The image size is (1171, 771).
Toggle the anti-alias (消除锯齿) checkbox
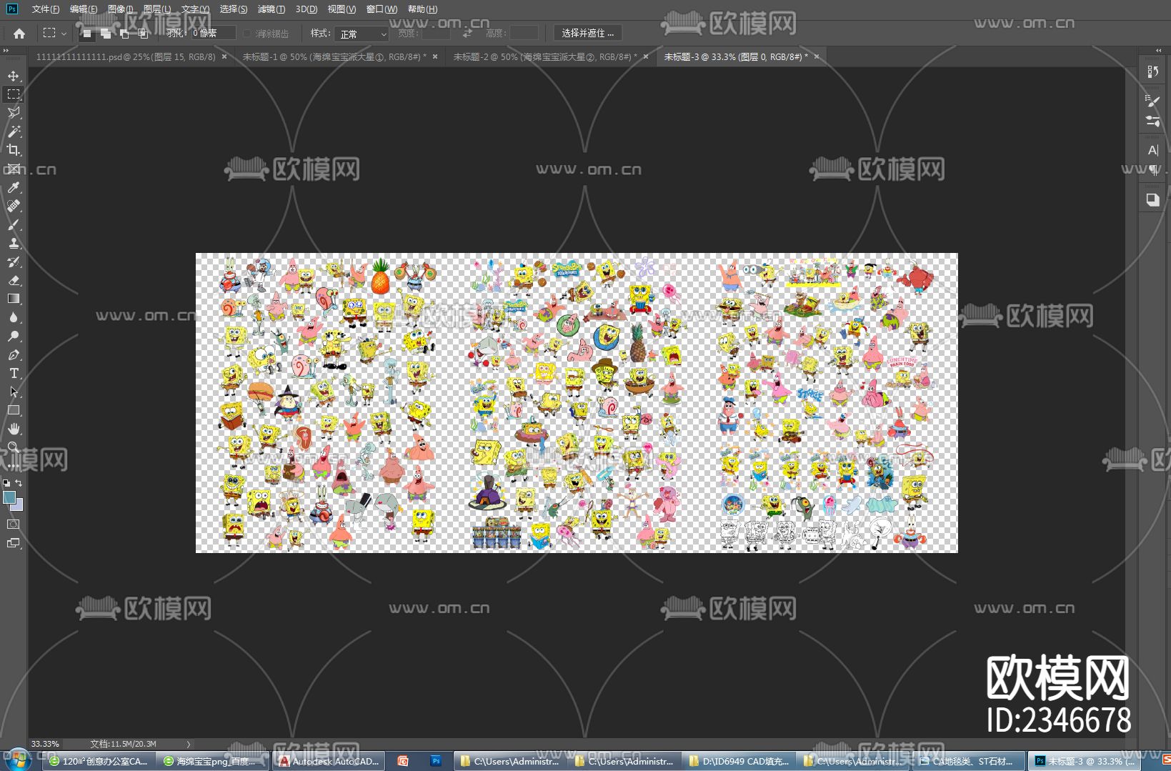point(247,34)
